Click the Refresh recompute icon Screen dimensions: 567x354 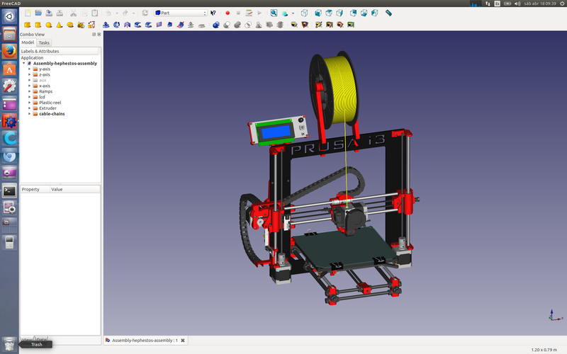[145, 13]
